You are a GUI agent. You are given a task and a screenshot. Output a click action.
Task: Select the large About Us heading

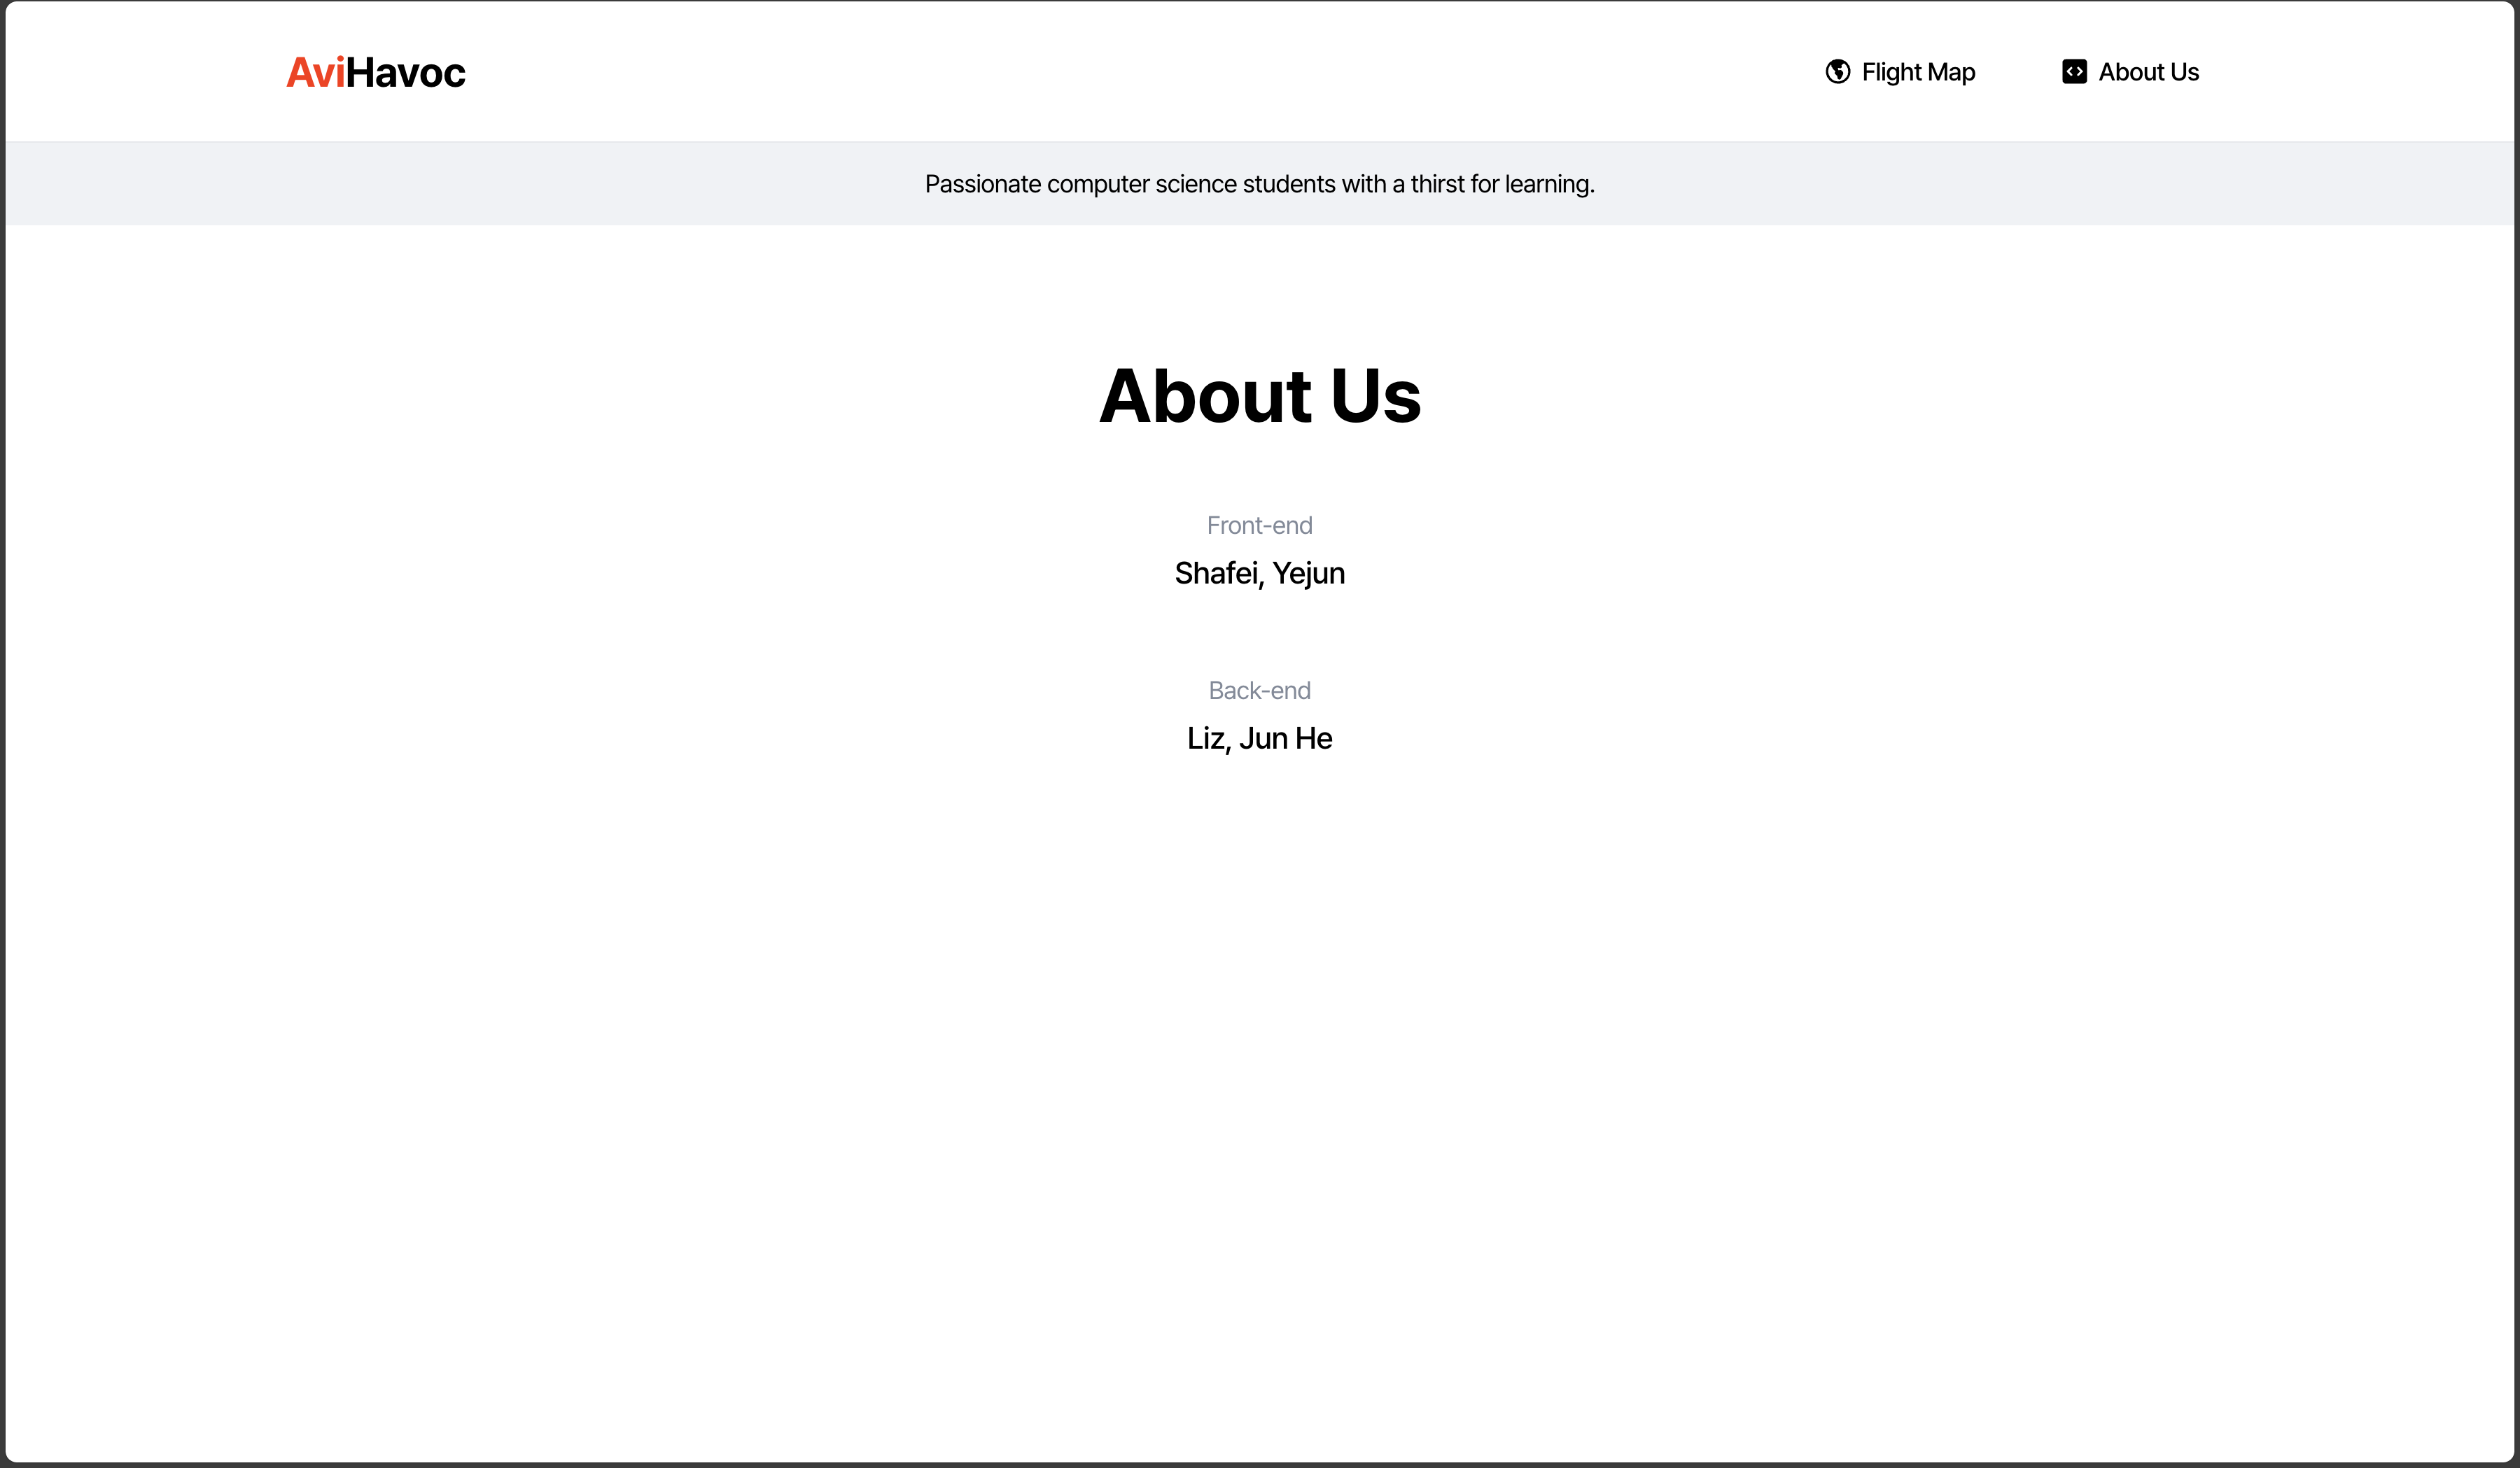pyautogui.click(x=1259, y=396)
